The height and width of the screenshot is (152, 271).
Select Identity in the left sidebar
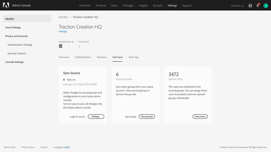coord(27,19)
